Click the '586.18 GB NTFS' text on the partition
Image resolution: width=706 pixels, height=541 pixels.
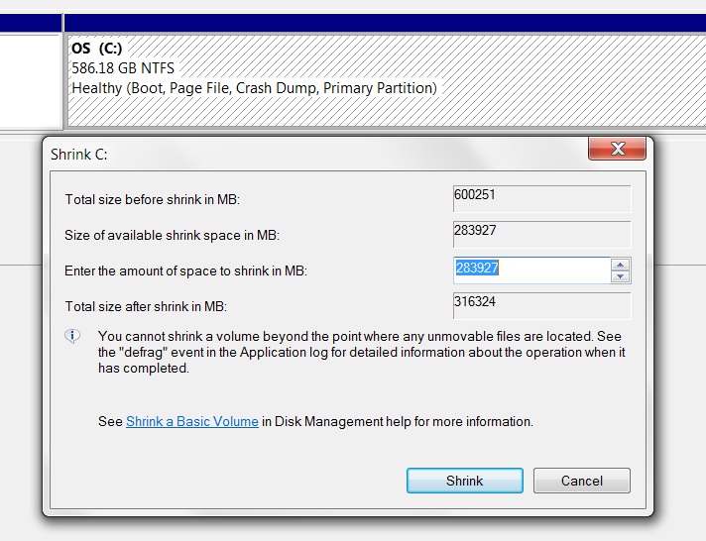click(x=123, y=68)
